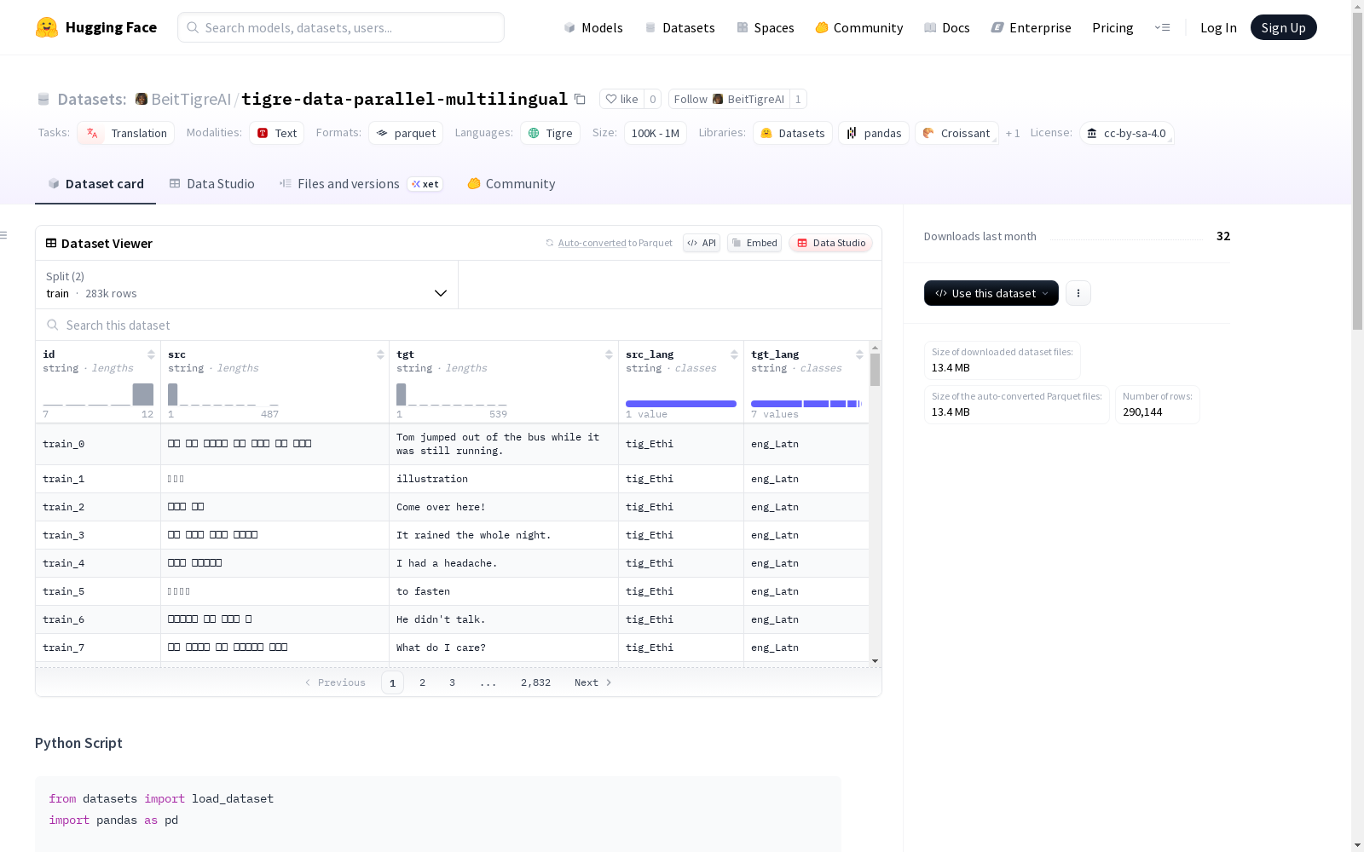Click the Log In link
The height and width of the screenshot is (852, 1364).
pyautogui.click(x=1218, y=27)
